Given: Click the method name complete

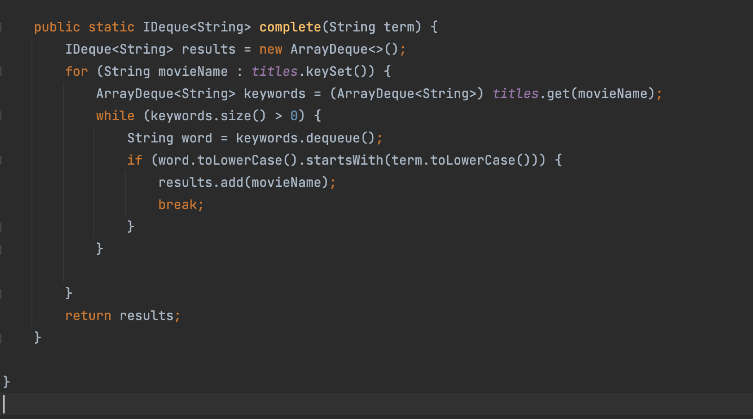Looking at the screenshot, I should pyautogui.click(x=290, y=27).
